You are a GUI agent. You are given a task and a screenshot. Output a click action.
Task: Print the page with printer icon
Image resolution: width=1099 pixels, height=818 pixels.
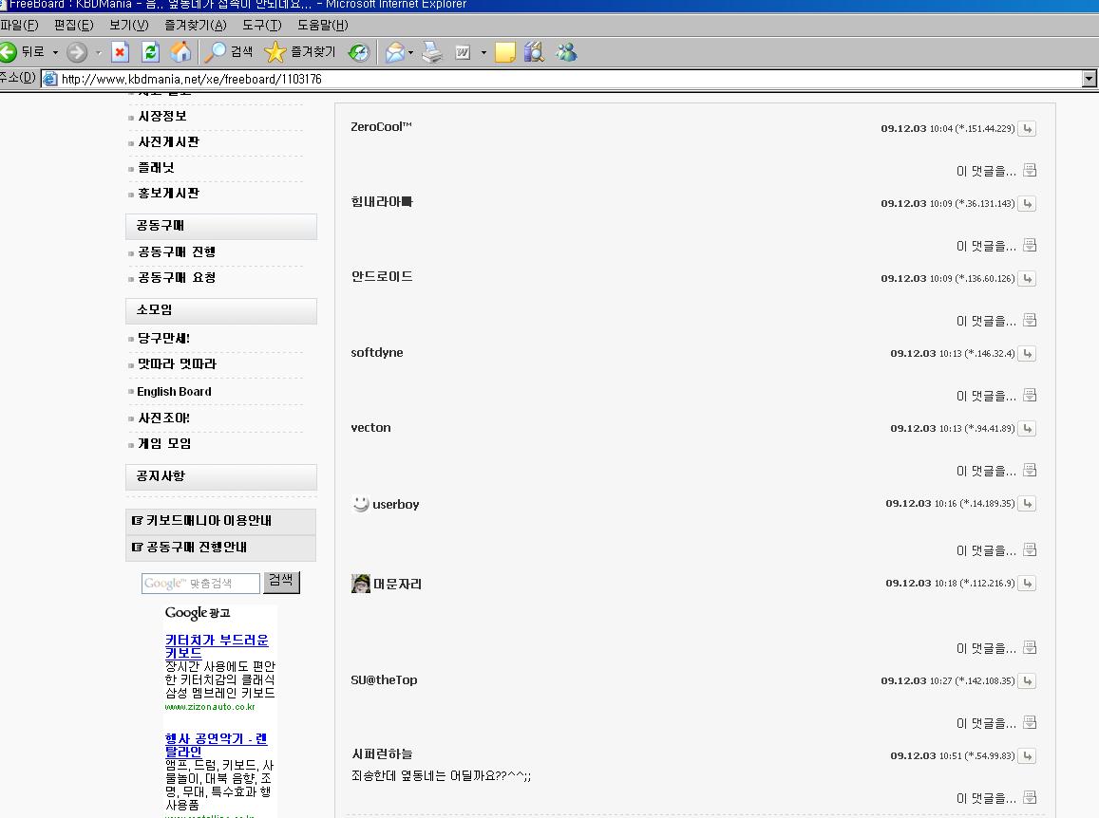432,52
